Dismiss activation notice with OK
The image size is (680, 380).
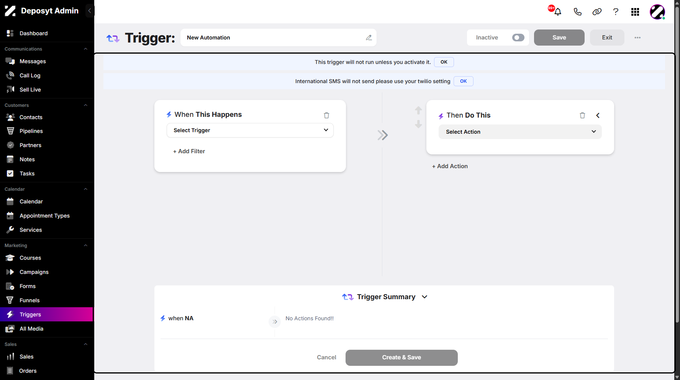coord(444,62)
